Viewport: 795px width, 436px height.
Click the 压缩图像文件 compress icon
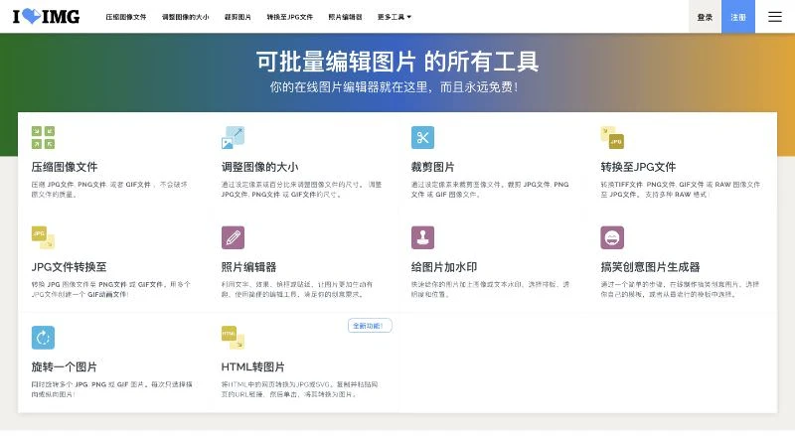click(43, 138)
